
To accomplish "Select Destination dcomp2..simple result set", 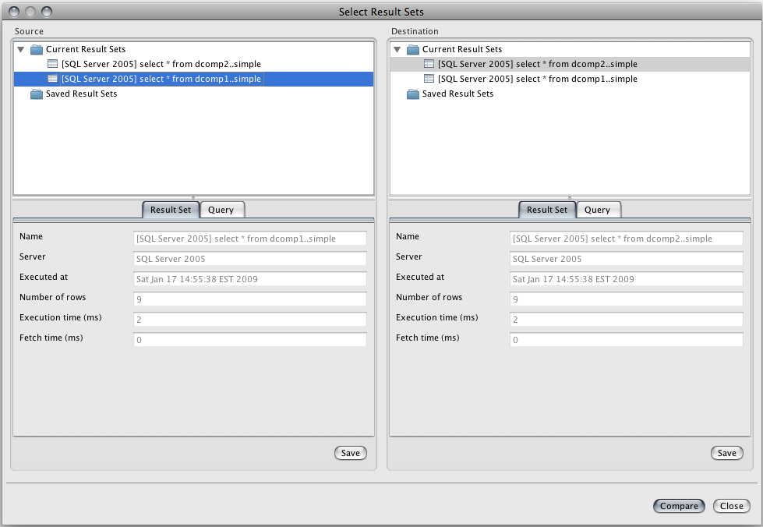I will pos(570,64).
